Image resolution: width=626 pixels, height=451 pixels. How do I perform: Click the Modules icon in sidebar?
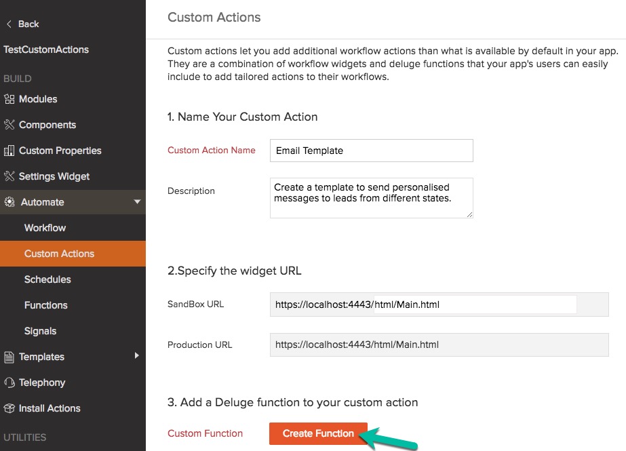[x=9, y=99]
